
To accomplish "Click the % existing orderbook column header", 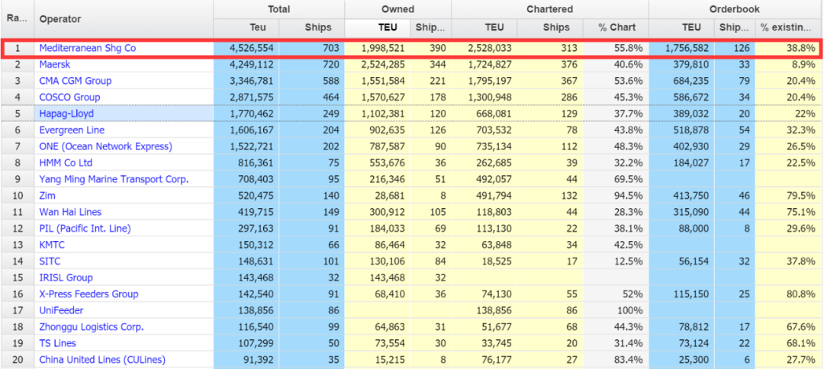I will pos(785,27).
